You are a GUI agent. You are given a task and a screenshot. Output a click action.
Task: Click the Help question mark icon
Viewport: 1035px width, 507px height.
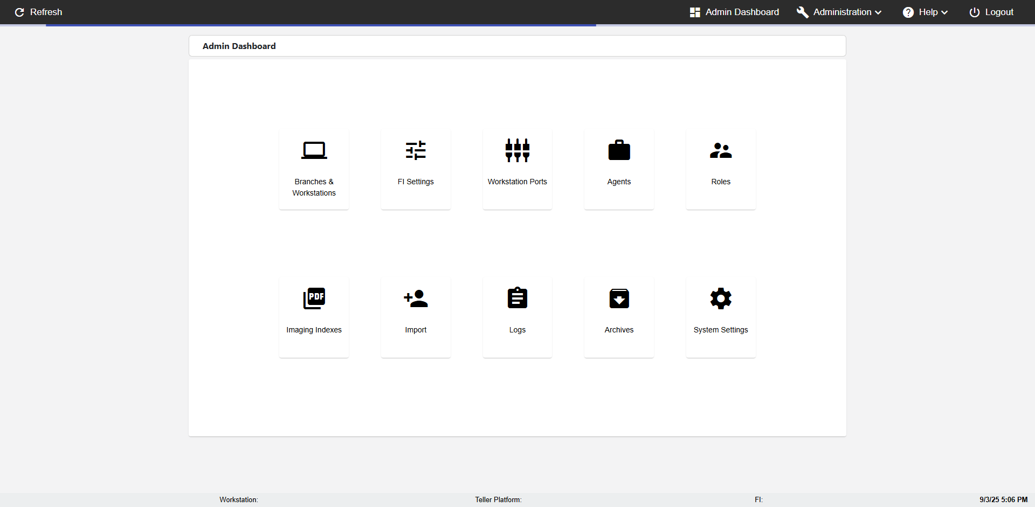(x=908, y=12)
